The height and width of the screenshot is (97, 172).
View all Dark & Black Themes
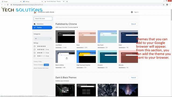pyautogui.click(x=133, y=78)
